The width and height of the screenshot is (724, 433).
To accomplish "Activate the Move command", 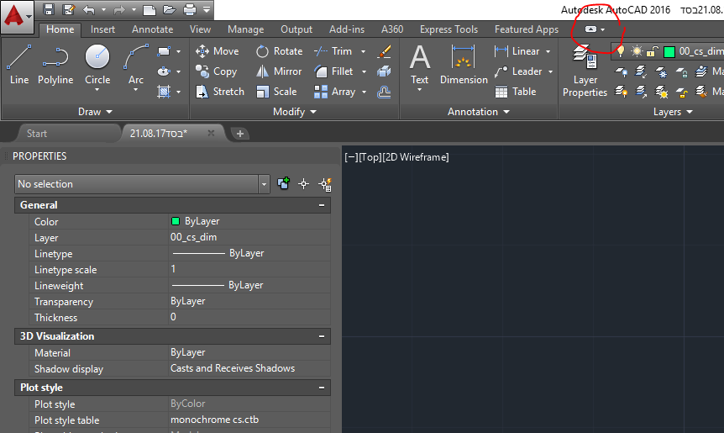I will pos(217,51).
